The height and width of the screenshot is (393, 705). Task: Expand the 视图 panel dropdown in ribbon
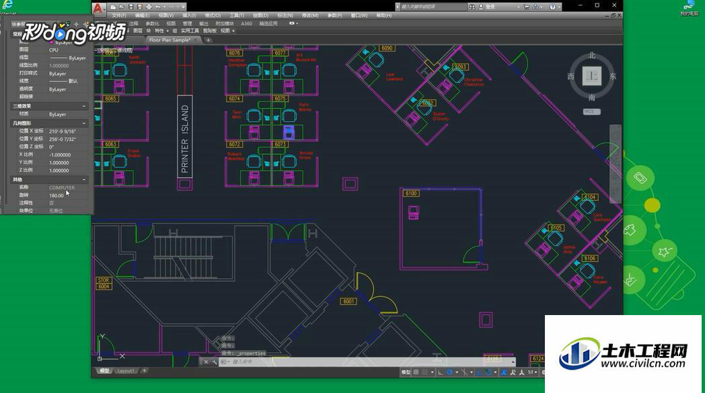(233, 30)
